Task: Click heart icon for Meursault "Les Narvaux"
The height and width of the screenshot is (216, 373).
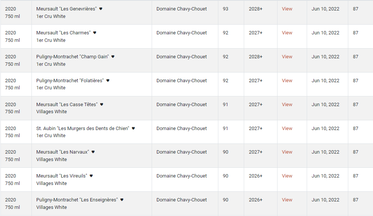Action: [93, 152]
